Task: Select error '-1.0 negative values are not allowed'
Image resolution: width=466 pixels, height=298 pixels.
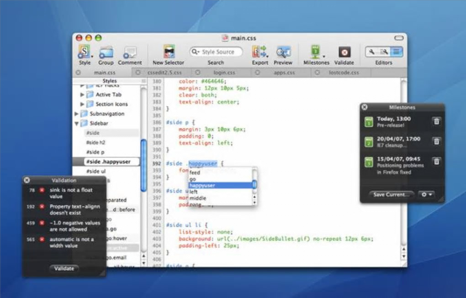Action: 64,226
